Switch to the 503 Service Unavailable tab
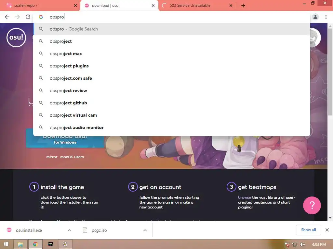Screen dimensions: 333x249 [197, 6]
